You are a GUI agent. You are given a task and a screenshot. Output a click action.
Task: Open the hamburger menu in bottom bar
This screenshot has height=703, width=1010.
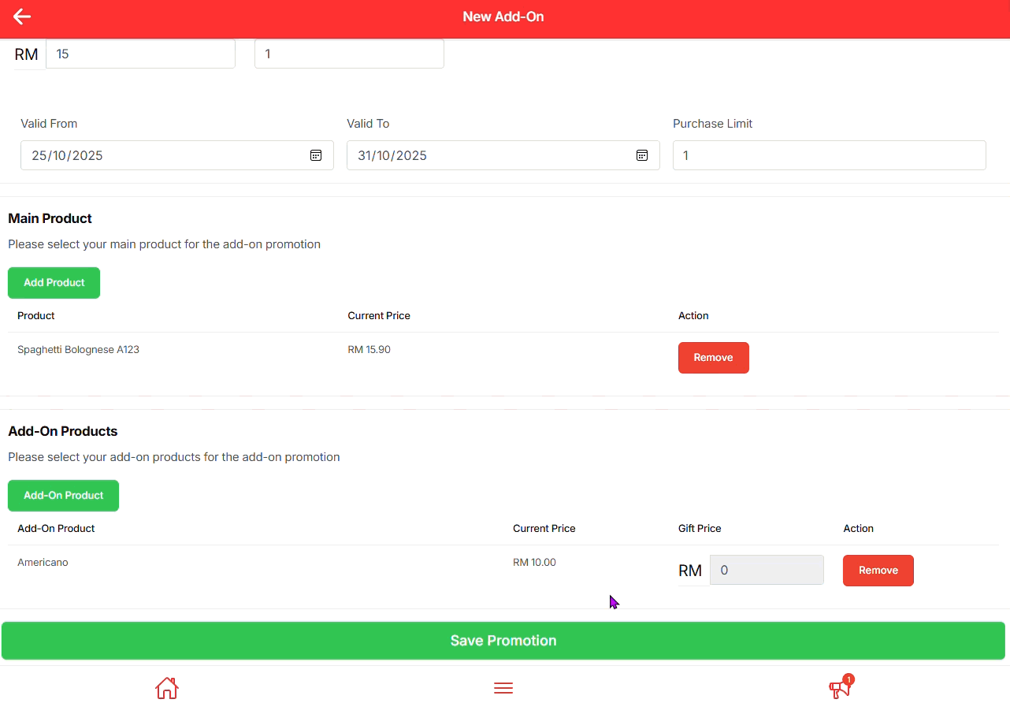tap(503, 688)
